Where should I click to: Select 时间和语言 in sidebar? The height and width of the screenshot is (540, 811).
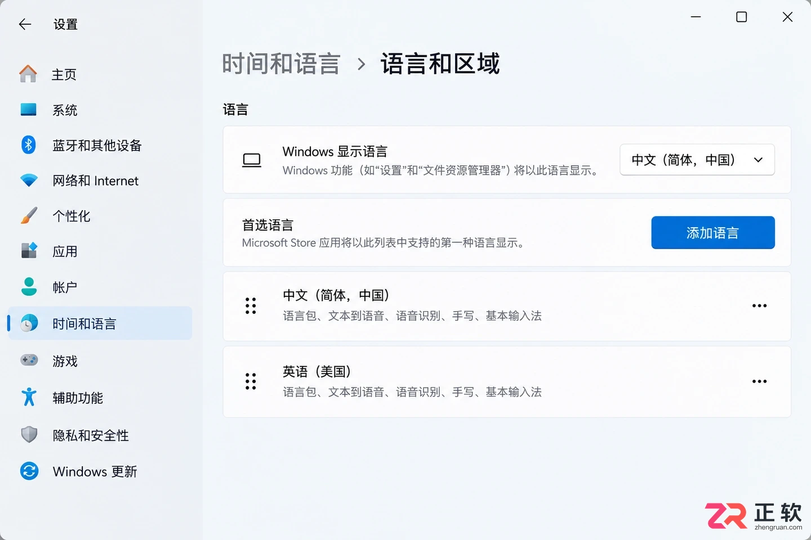(100, 323)
